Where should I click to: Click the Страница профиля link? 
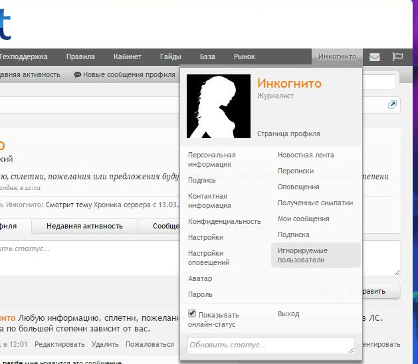[x=288, y=134]
